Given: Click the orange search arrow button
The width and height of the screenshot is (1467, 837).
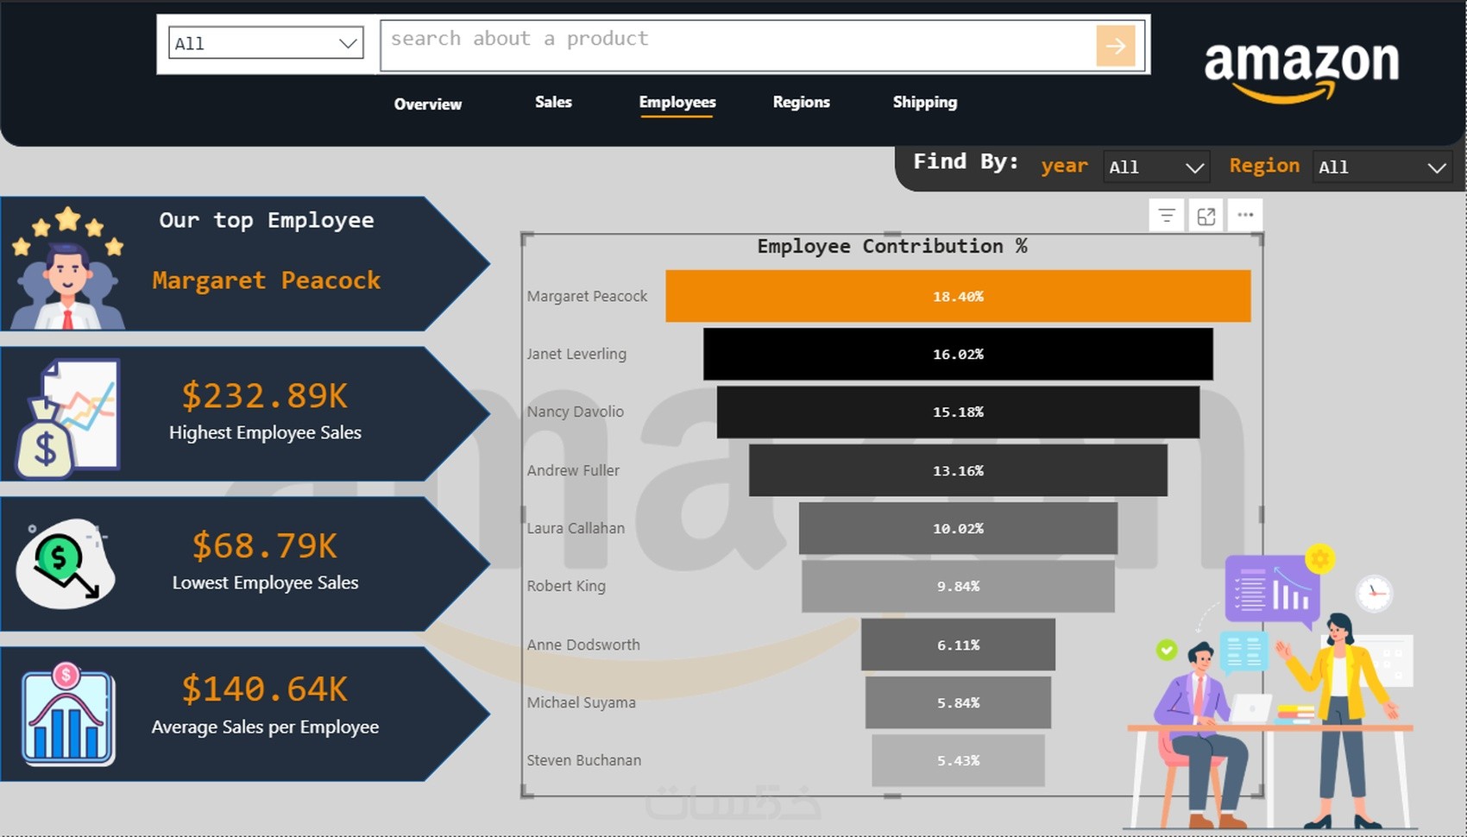Looking at the screenshot, I should tap(1115, 45).
